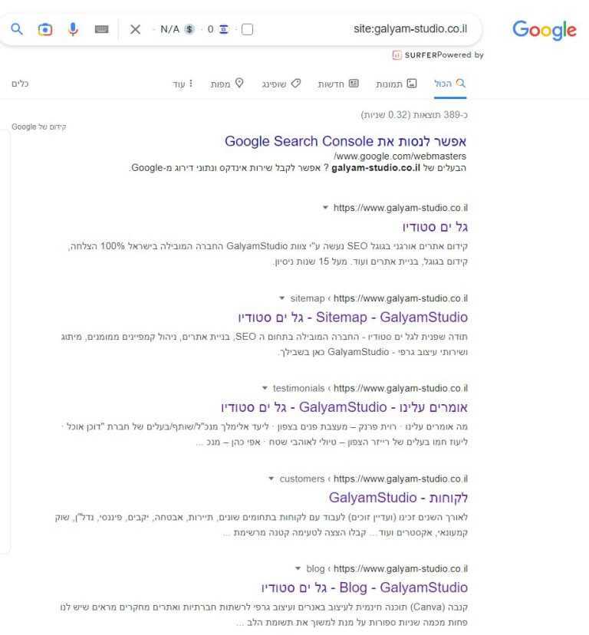
Task: Expand arrow next to homepage result URL
Action: pos(325,208)
